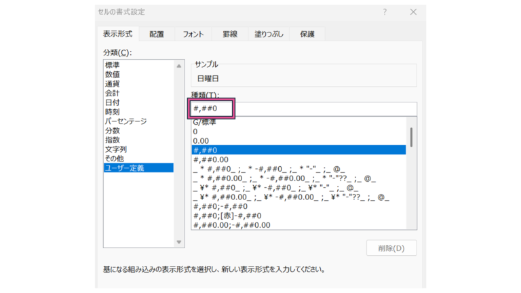Click the 種類 format code input field
The image size is (521, 293).
tap(304, 109)
